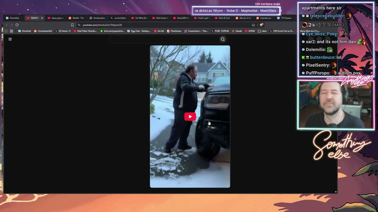The height and width of the screenshot is (212, 378).
Task: Open site settings icon beside URL
Action: click(x=79, y=25)
